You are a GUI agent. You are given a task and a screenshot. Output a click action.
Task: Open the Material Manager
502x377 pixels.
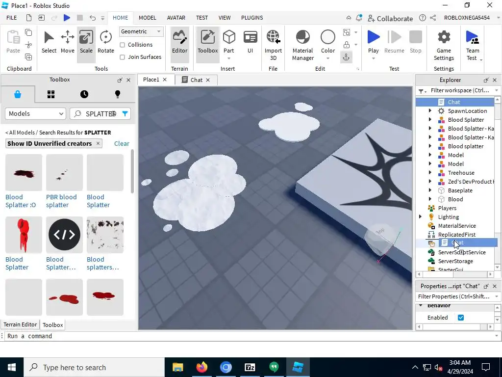pyautogui.click(x=302, y=45)
